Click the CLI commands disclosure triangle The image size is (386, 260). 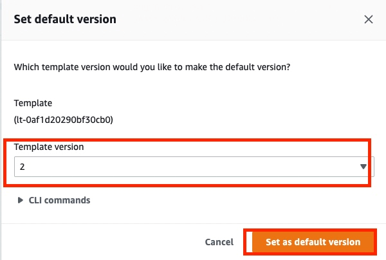click(x=21, y=200)
